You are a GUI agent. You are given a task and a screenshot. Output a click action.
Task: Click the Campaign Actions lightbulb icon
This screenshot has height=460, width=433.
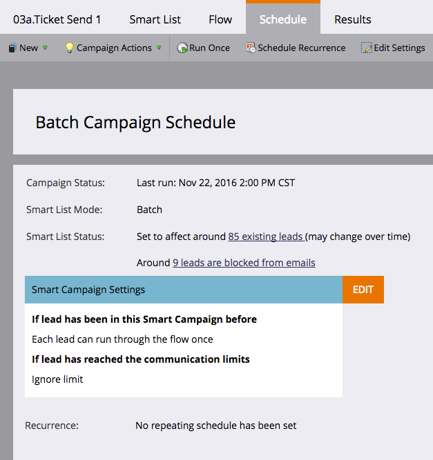(69, 48)
